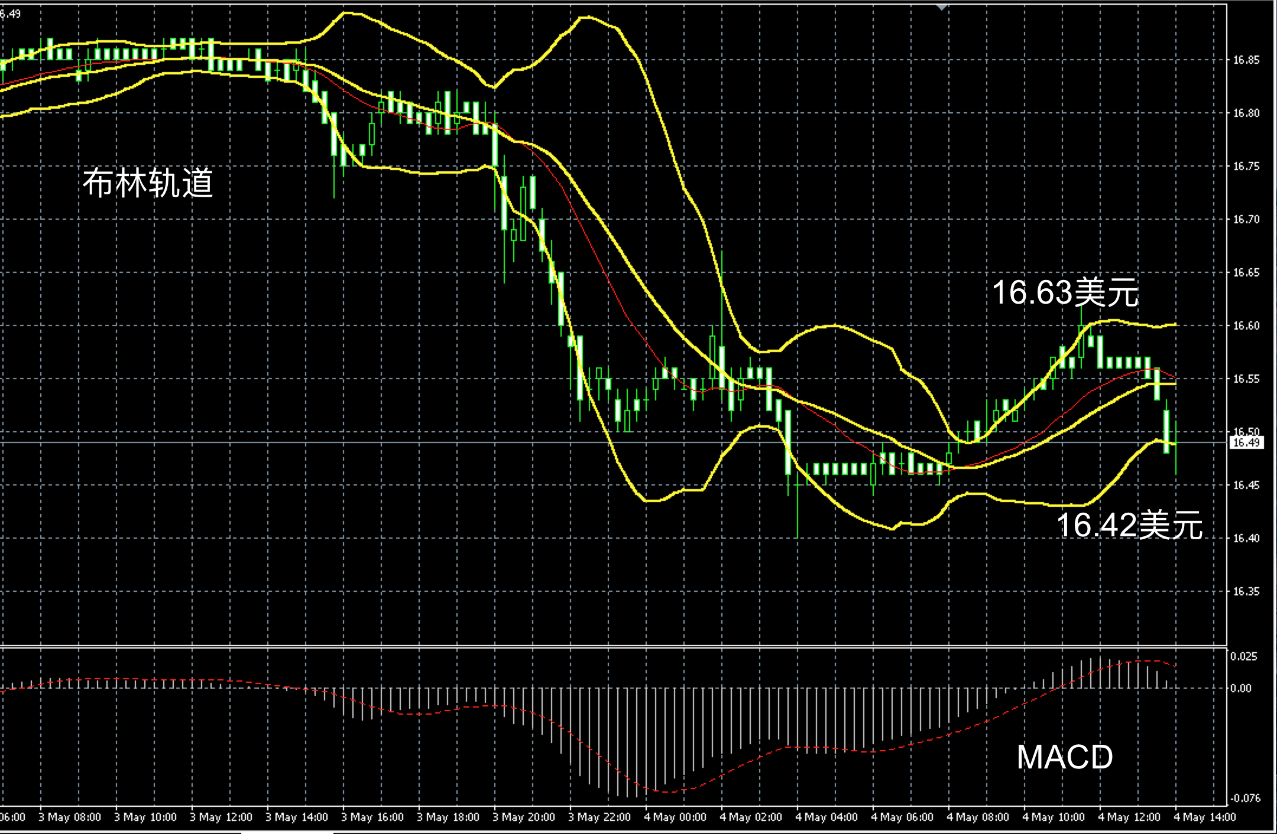Click the 16.49 current price tag
The width and height of the screenshot is (1277, 834).
click(x=1246, y=442)
